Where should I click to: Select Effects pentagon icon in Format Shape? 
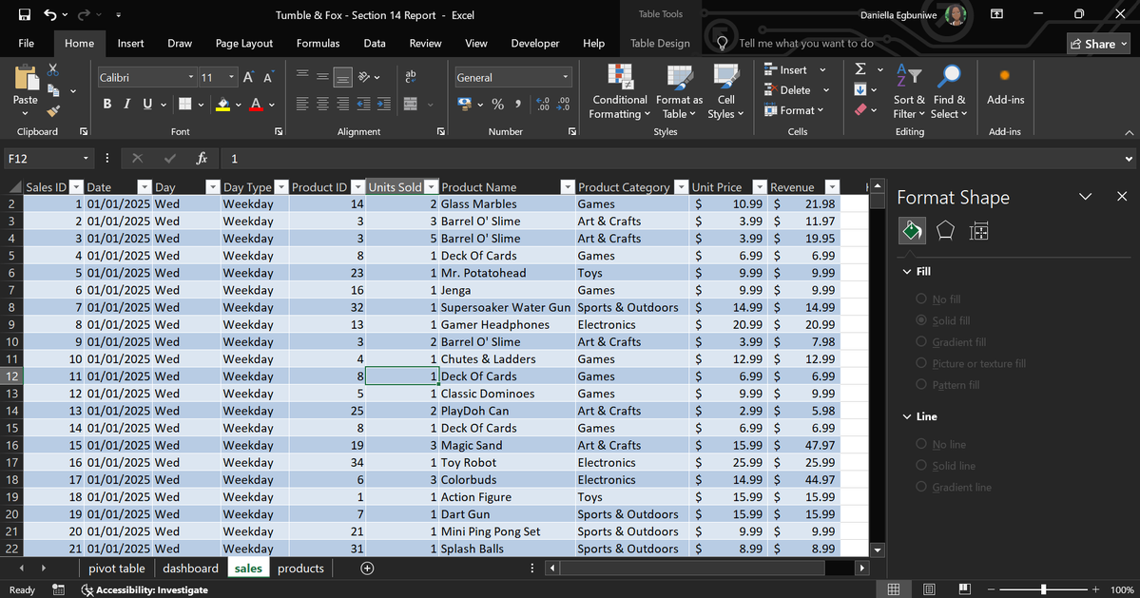[x=945, y=231]
